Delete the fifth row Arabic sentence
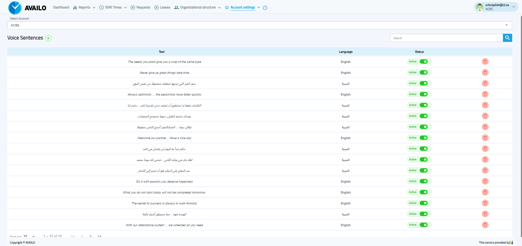Screen dimensions: 522x246 pos(485,105)
